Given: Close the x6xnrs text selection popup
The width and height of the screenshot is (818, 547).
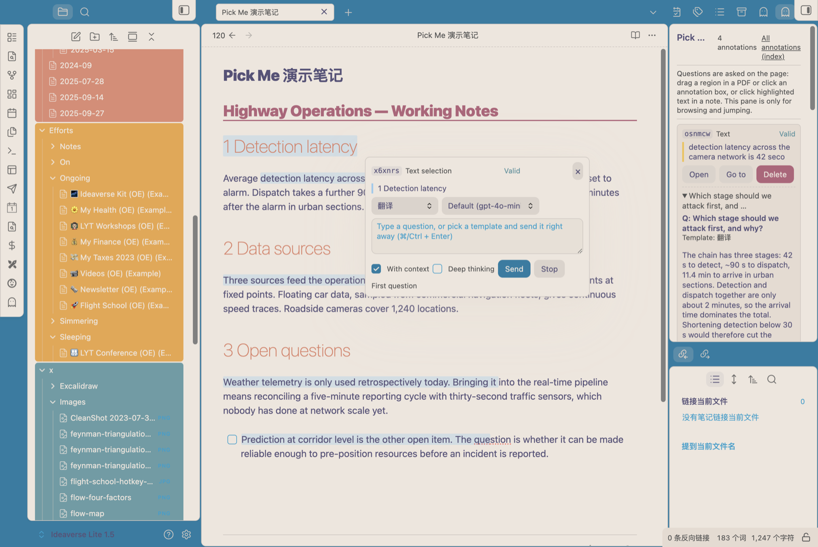Looking at the screenshot, I should 578,172.
